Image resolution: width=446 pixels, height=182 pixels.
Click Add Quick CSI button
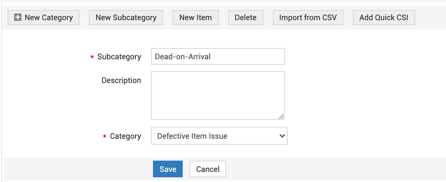[x=384, y=17]
